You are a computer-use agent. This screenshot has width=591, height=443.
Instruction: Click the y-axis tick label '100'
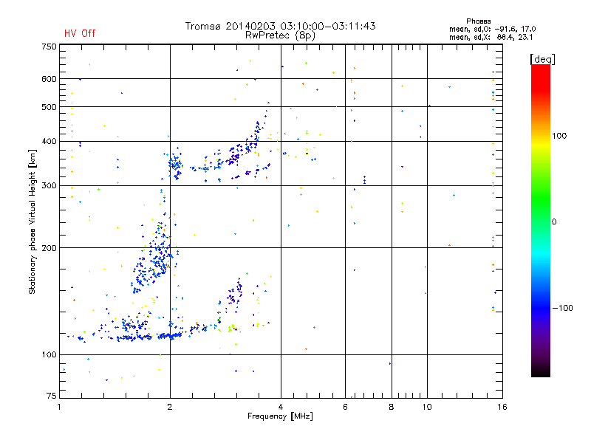(x=49, y=355)
